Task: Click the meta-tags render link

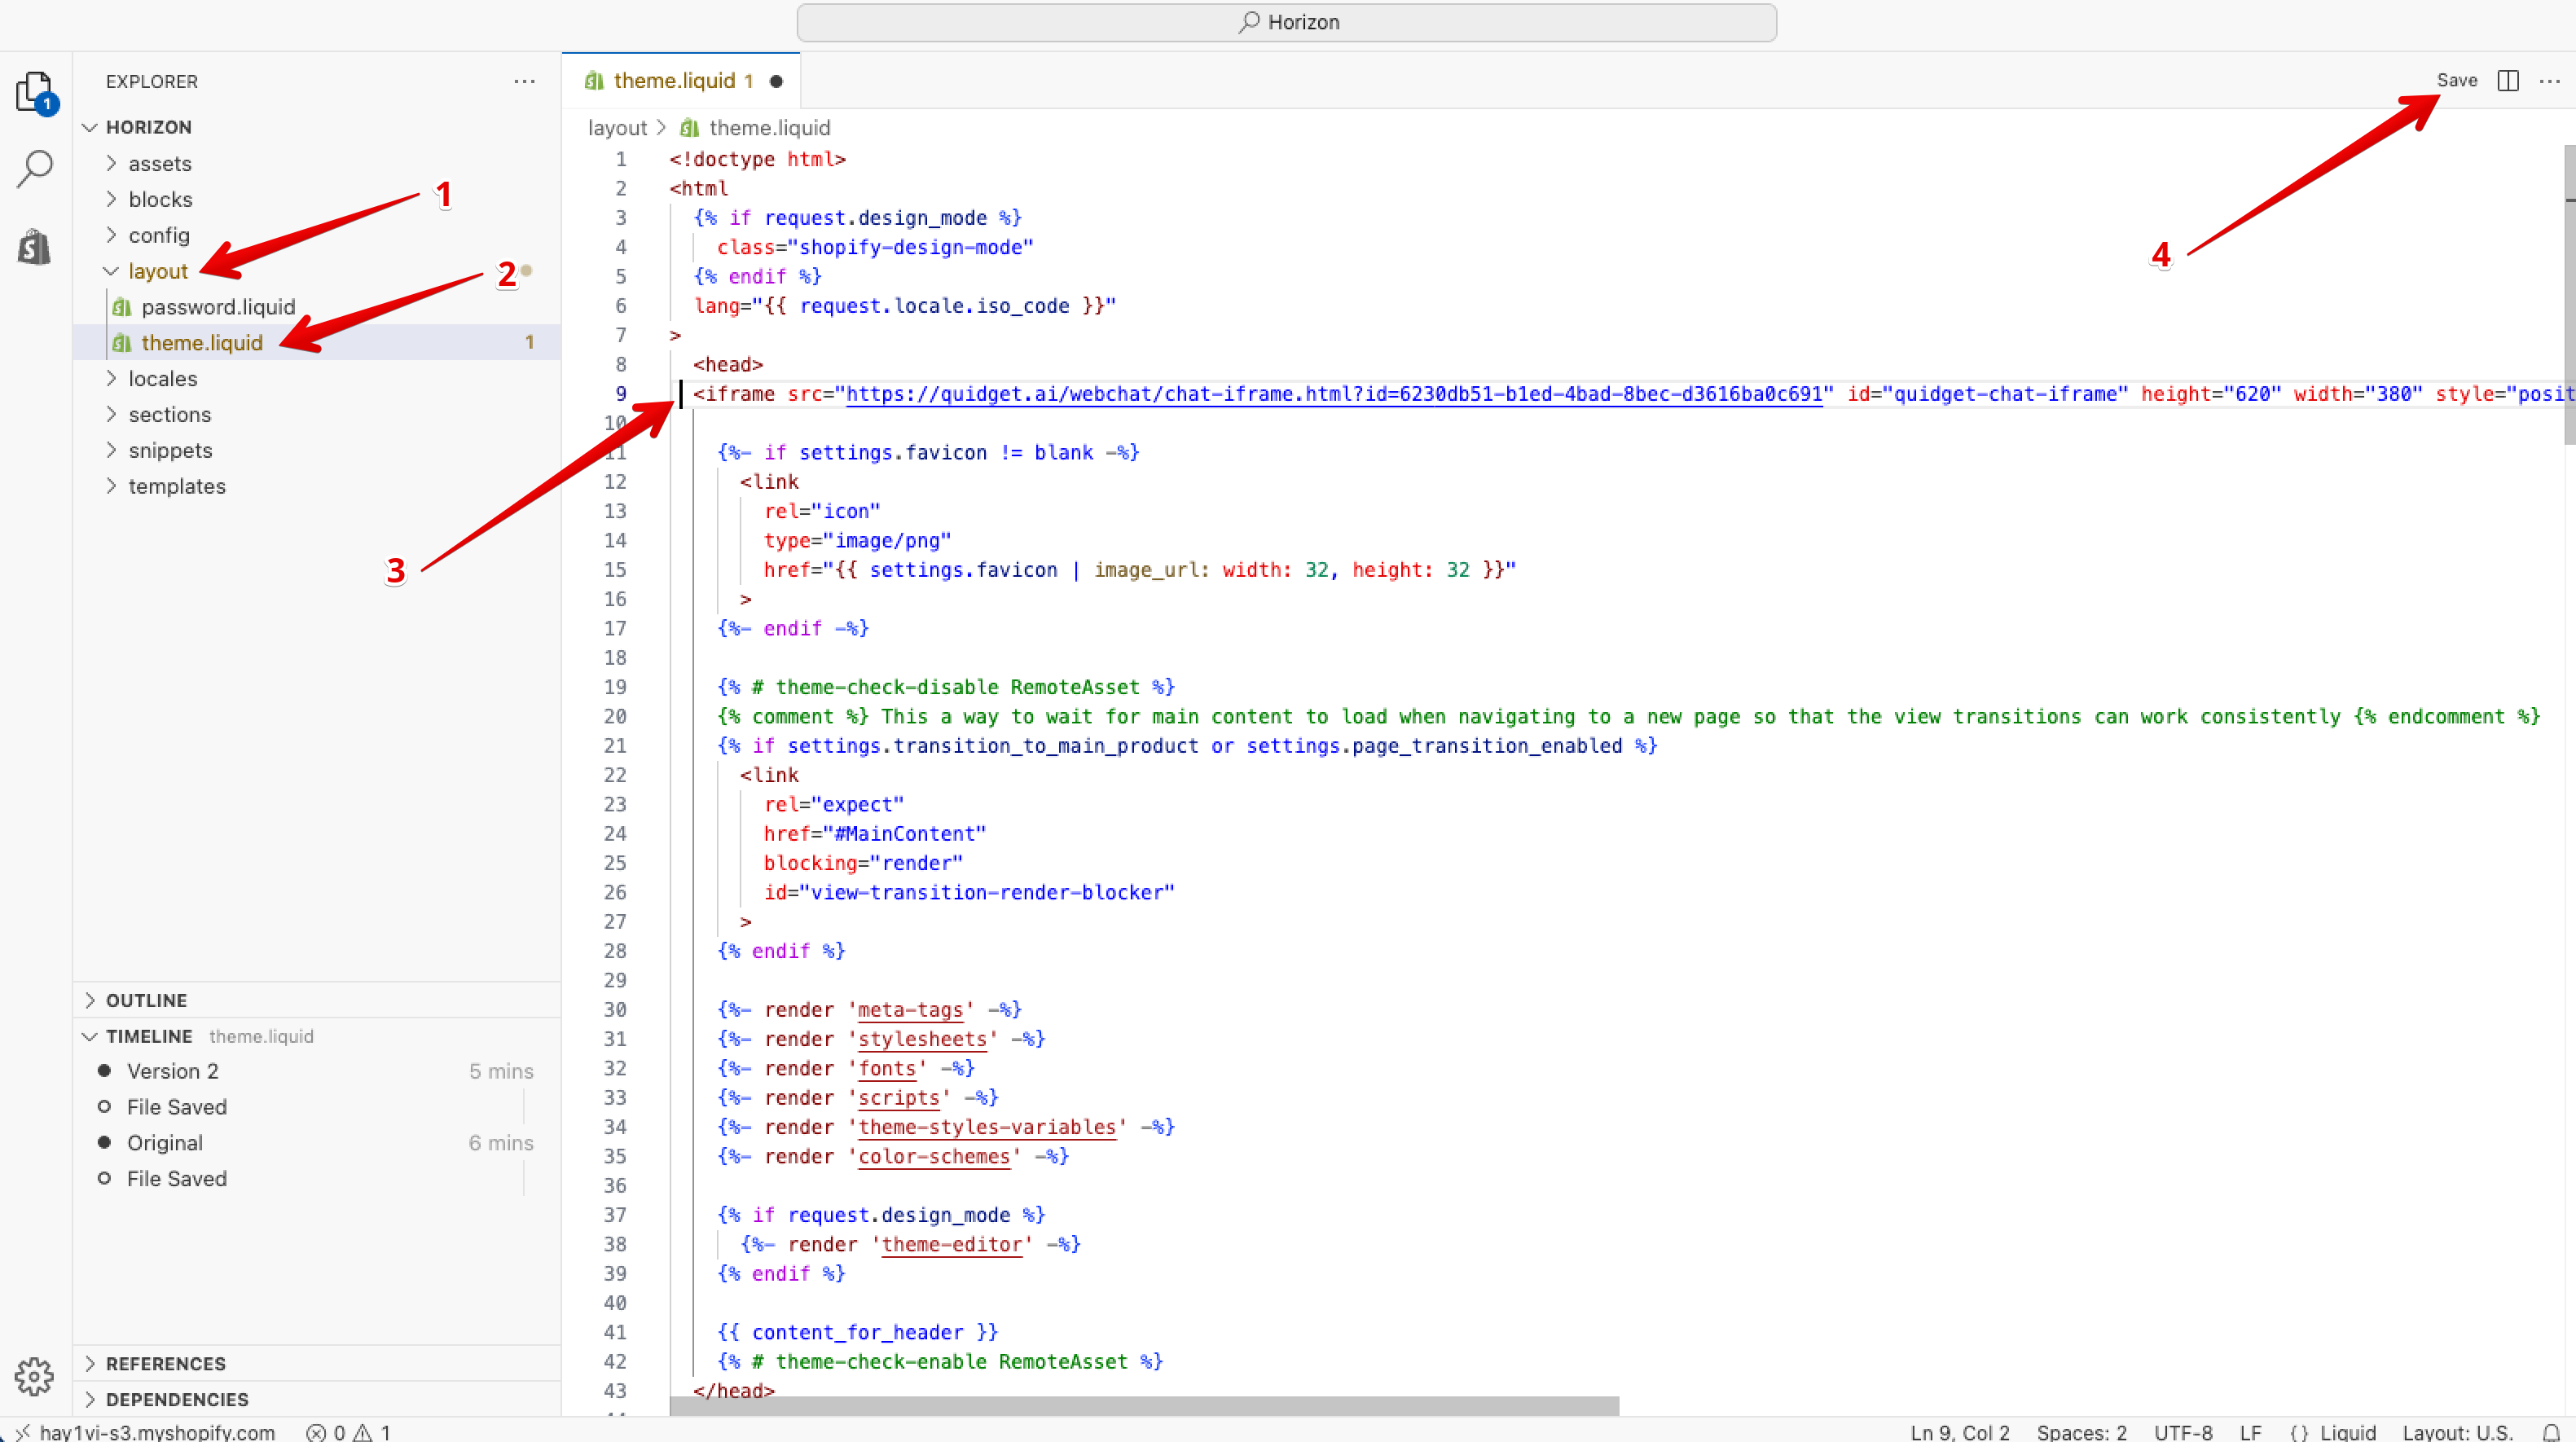Action: click(911, 1010)
